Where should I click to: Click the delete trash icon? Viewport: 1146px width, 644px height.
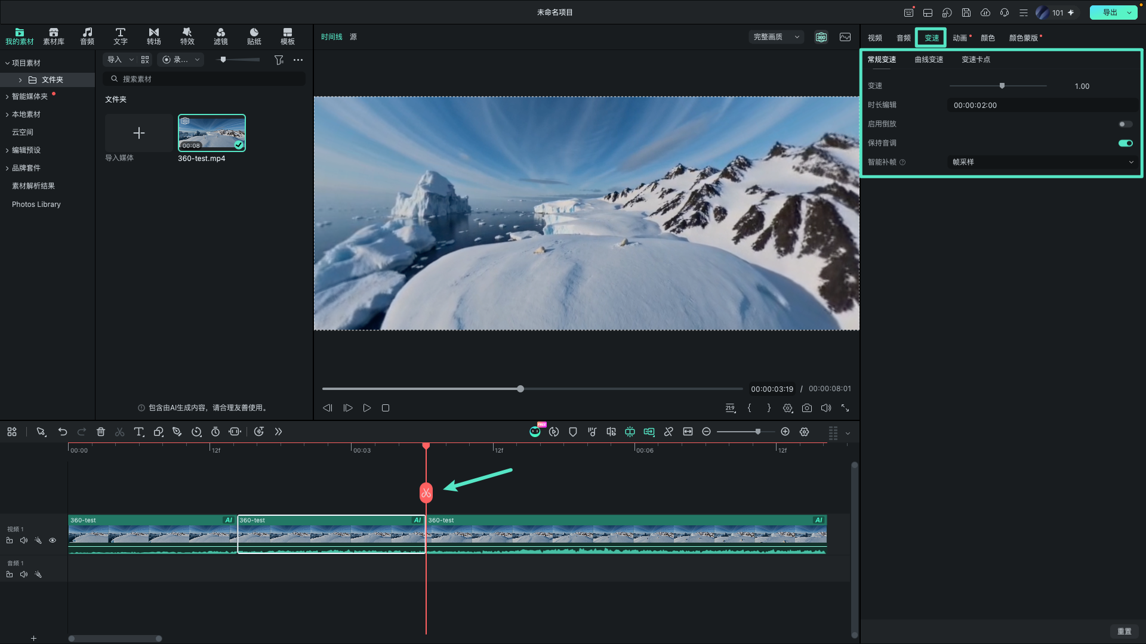tap(101, 432)
